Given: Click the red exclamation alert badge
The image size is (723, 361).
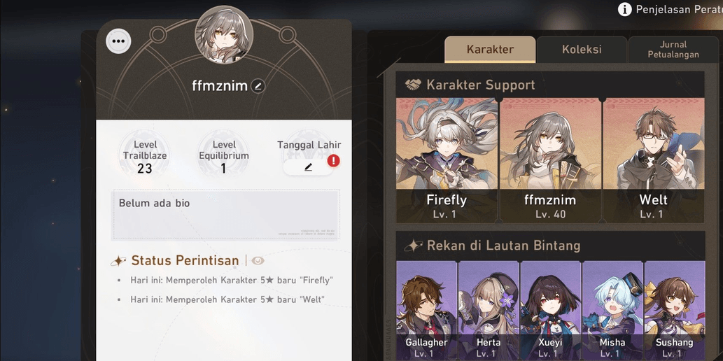Looking at the screenshot, I should pyautogui.click(x=333, y=160).
